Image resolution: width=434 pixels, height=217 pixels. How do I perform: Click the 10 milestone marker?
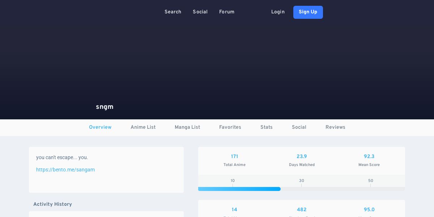(233, 181)
